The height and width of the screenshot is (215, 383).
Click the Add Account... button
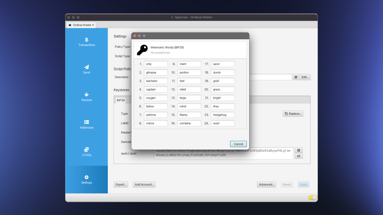tap(144, 184)
